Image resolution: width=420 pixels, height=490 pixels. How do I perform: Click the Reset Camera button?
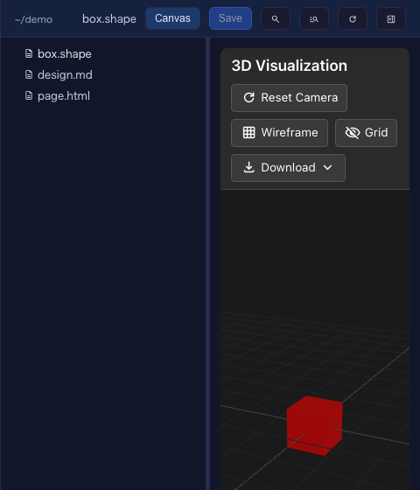click(x=289, y=98)
